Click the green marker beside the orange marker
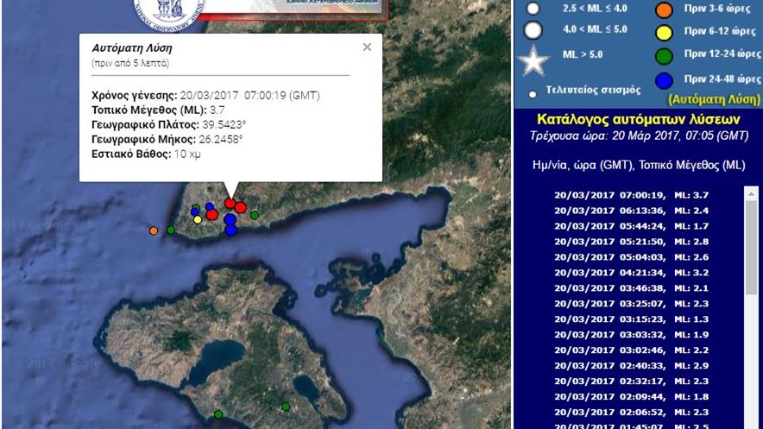 point(171,230)
